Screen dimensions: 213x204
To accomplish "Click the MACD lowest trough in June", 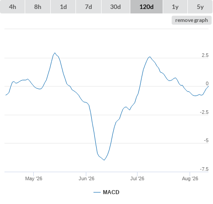I will point(104,160).
